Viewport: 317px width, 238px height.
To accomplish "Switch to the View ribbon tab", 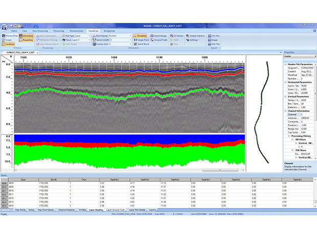I will pos(25,31).
